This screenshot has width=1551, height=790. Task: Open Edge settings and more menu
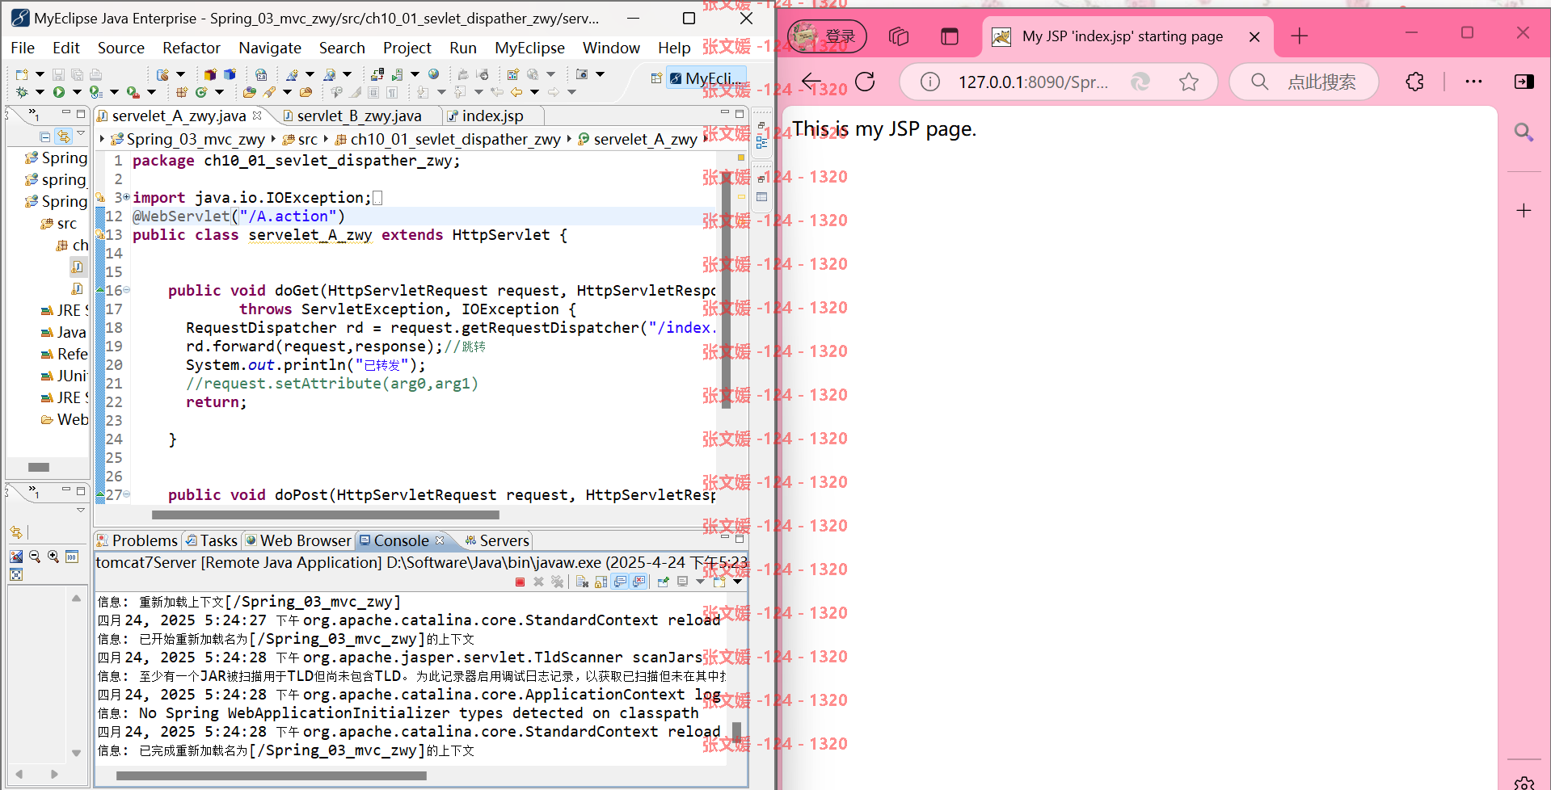click(x=1473, y=82)
